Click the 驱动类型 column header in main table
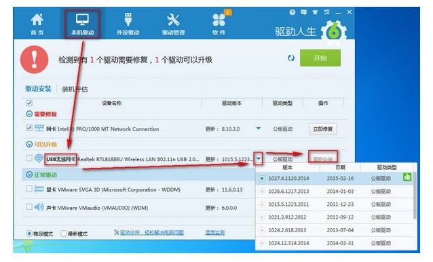Image resolution: width=433 pixels, height=262 pixels. pos(282,103)
